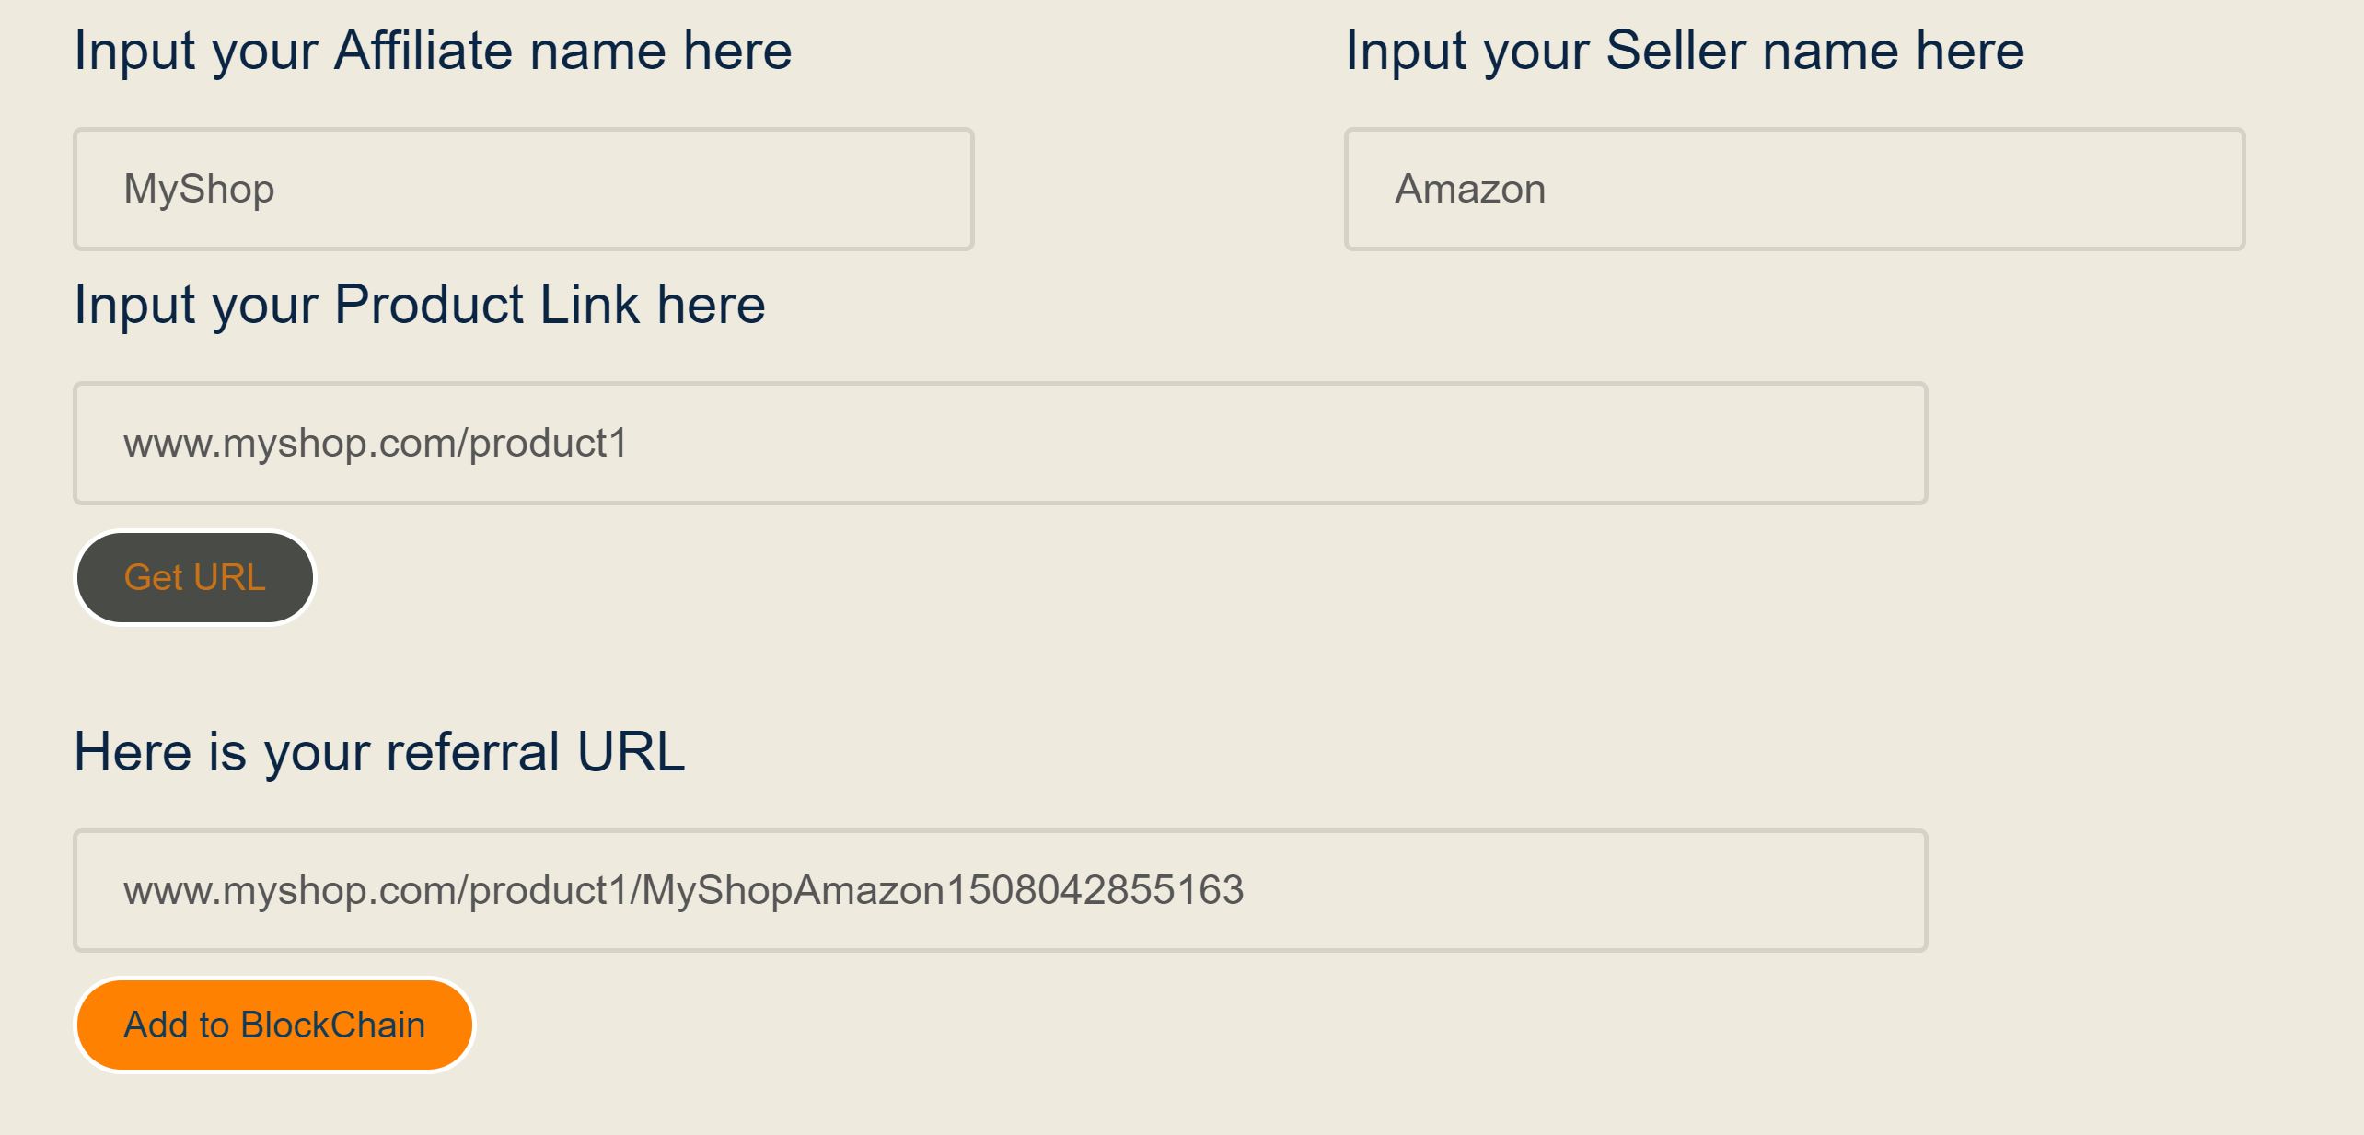Image resolution: width=2364 pixels, height=1135 pixels.
Task: Click the 'www.myshop.com/product1' text in Product Link
Action: 376,443
